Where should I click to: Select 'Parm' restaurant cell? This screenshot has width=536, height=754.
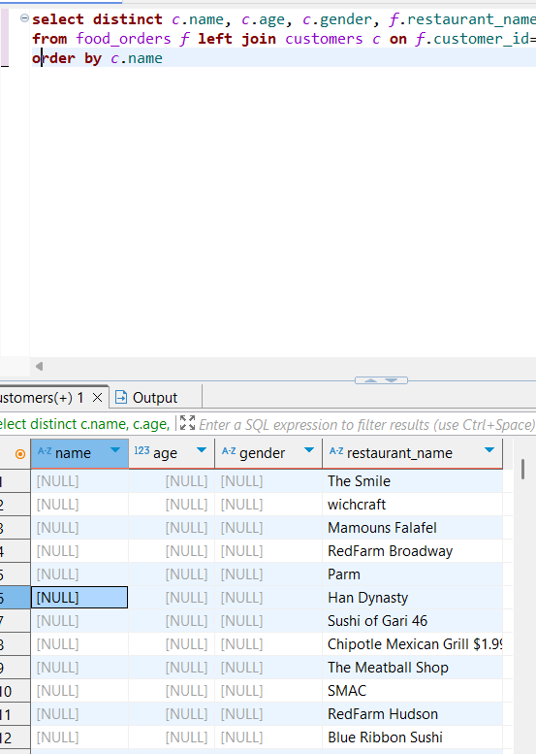click(x=413, y=574)
